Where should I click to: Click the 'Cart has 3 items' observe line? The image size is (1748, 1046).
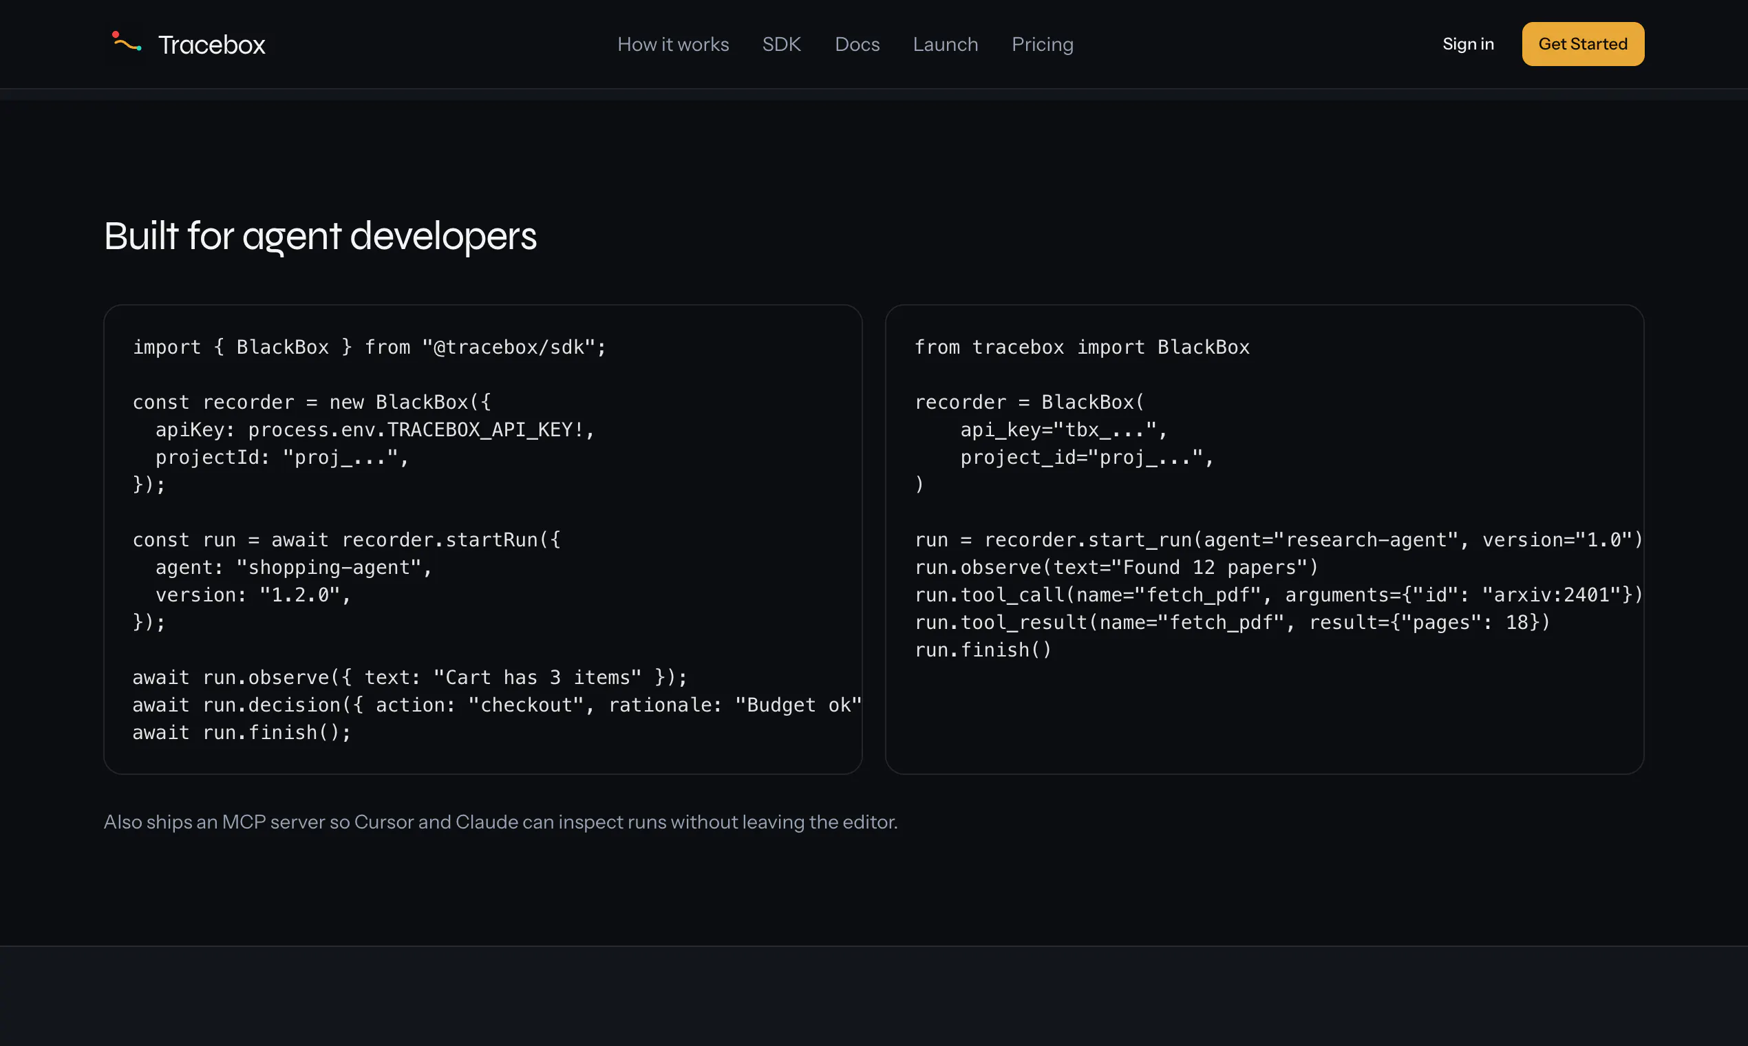pyautogui.click(x=410, y=677)
